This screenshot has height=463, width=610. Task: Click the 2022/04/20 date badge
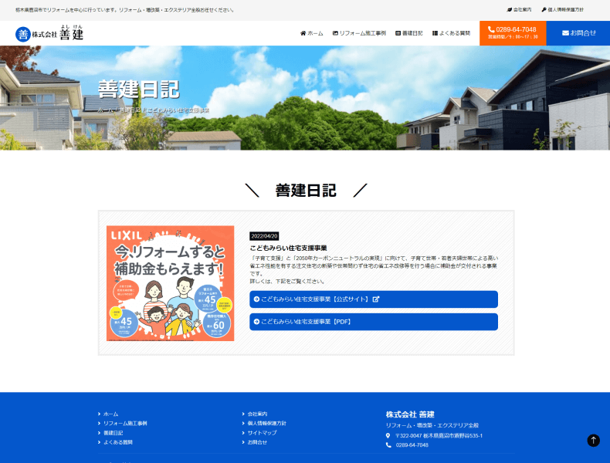click(264, 236)
